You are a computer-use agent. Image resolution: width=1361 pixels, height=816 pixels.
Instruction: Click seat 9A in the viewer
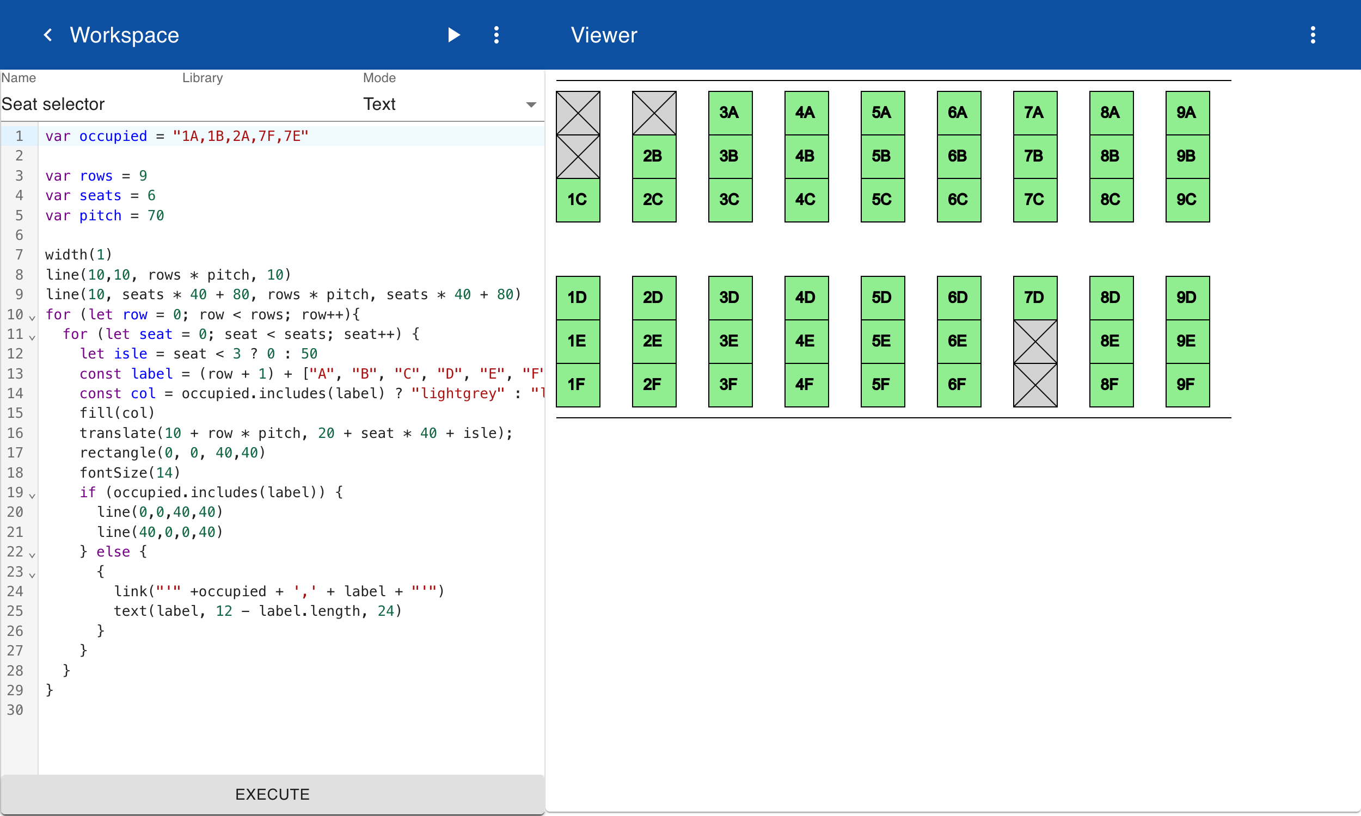(1187, 113)
